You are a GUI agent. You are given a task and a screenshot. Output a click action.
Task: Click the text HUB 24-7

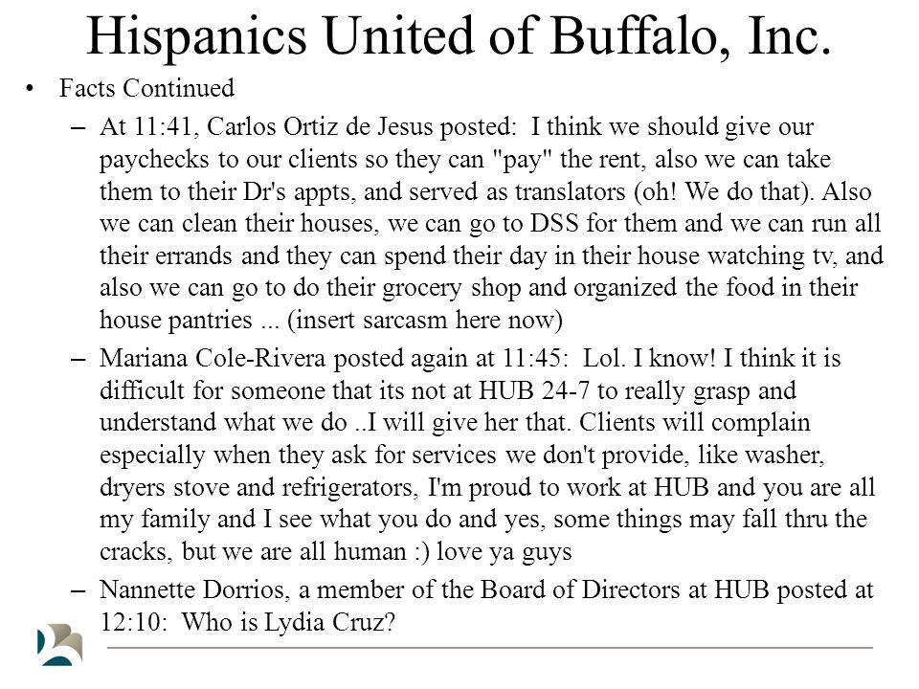(534, 390)
